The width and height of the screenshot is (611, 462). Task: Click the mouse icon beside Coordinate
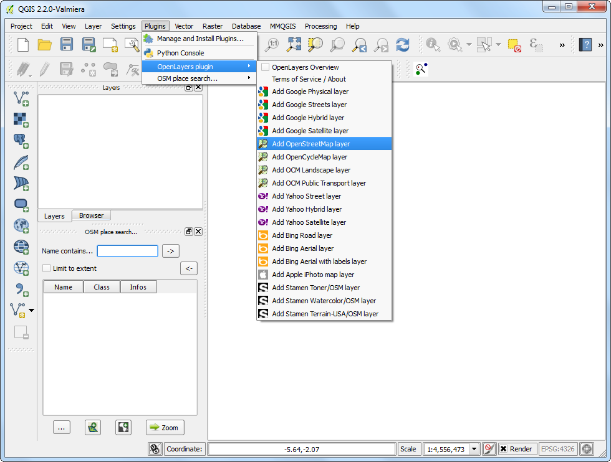155,449
